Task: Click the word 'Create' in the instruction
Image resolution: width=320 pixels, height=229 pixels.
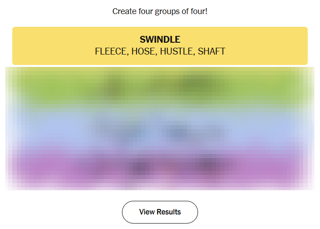Action: [124, 11]
